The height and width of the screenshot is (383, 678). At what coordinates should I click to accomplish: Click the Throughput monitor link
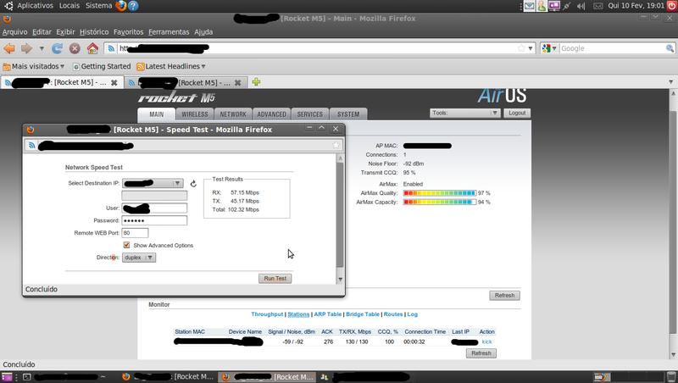coord(267,314)
